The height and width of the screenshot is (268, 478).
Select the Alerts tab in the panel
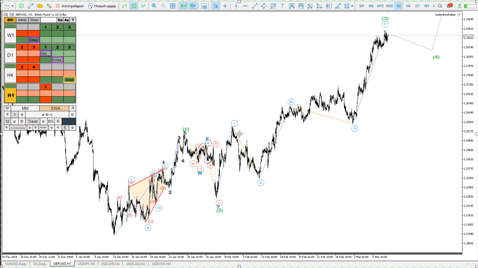pos(22,20)
